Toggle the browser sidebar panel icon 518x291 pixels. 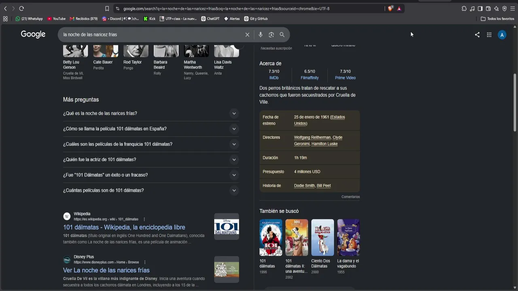(480, 8)
